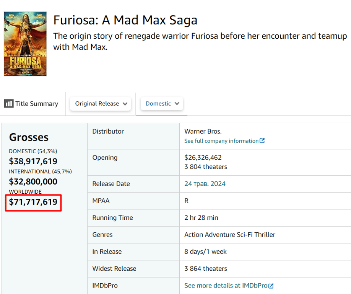Viewport: 351px width, 294px height.
Task: Click the opening amount $26,326,462
Action: [203, 157]
